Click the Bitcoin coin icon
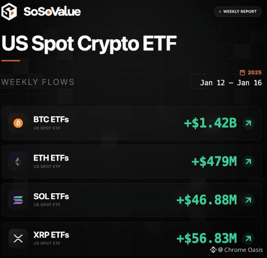This screenshot has height=258, width=267. (x=18, y=123)
